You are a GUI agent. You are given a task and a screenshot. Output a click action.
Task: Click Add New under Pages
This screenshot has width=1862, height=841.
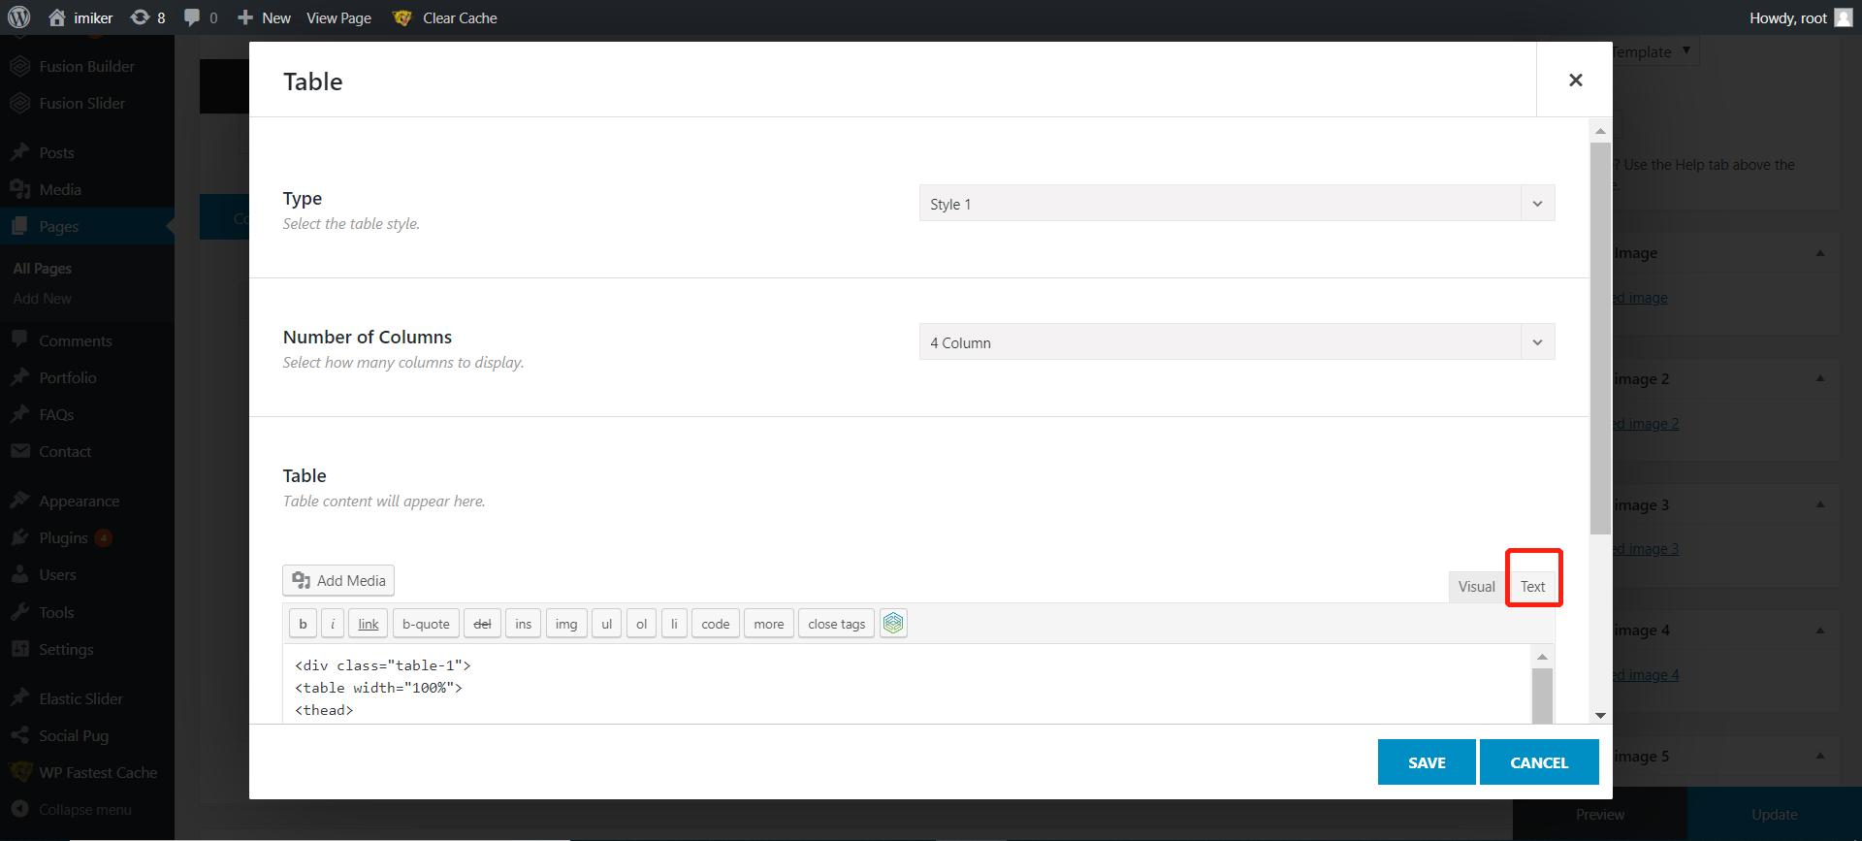43,299
